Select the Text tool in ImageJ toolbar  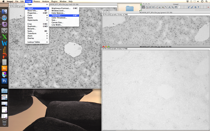[169, 7]
